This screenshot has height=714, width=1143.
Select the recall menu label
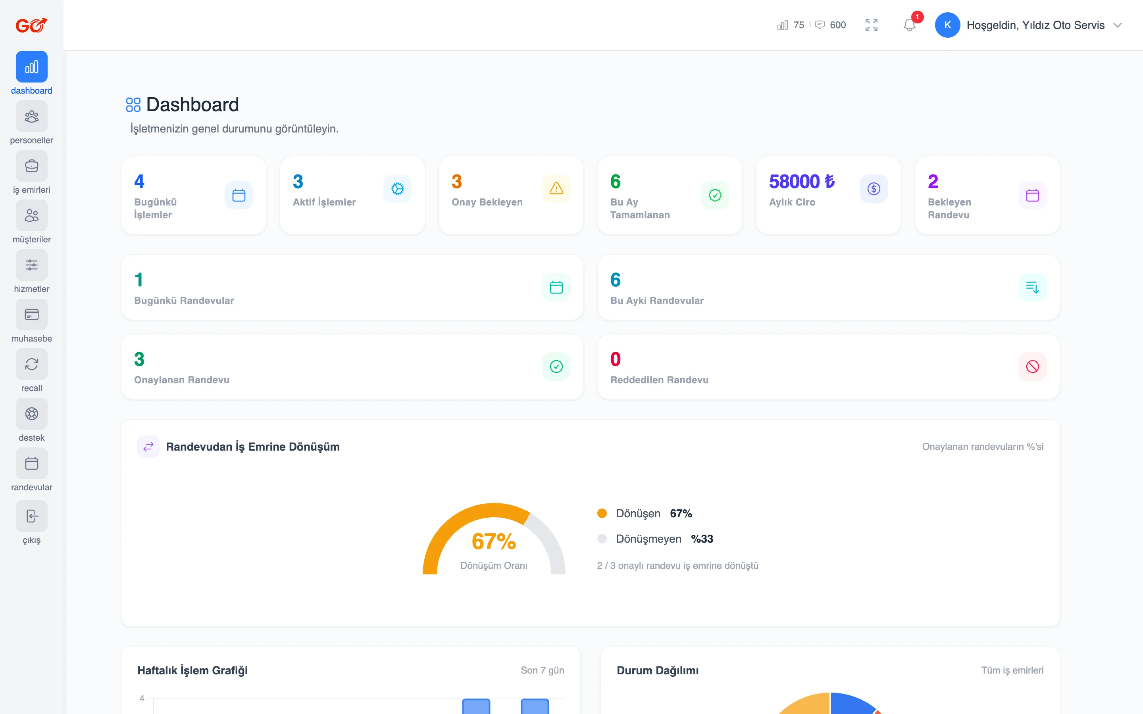pyautogui.click(x=32, y=388)
